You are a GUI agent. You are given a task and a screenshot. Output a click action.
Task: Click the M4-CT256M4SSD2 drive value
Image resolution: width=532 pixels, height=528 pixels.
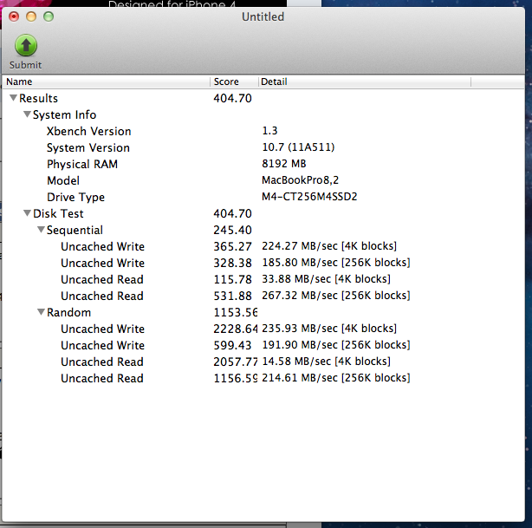click(309, 196)
